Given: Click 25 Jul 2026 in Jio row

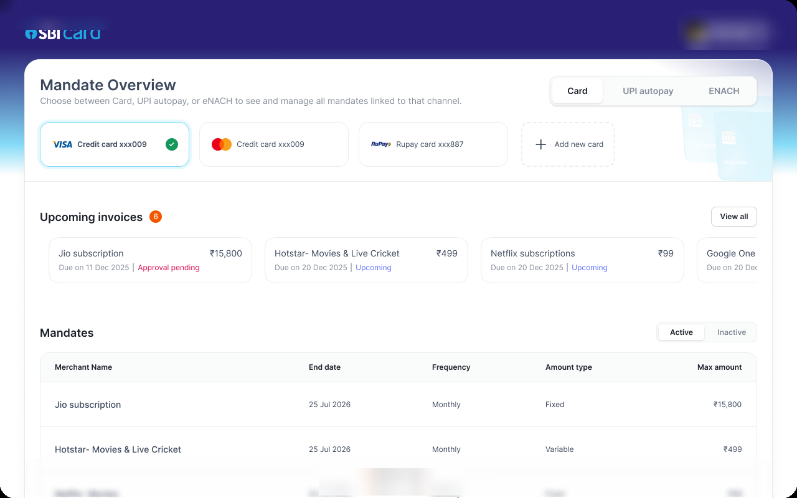Looking at the screenshot, I should click(x=329, y=405).
